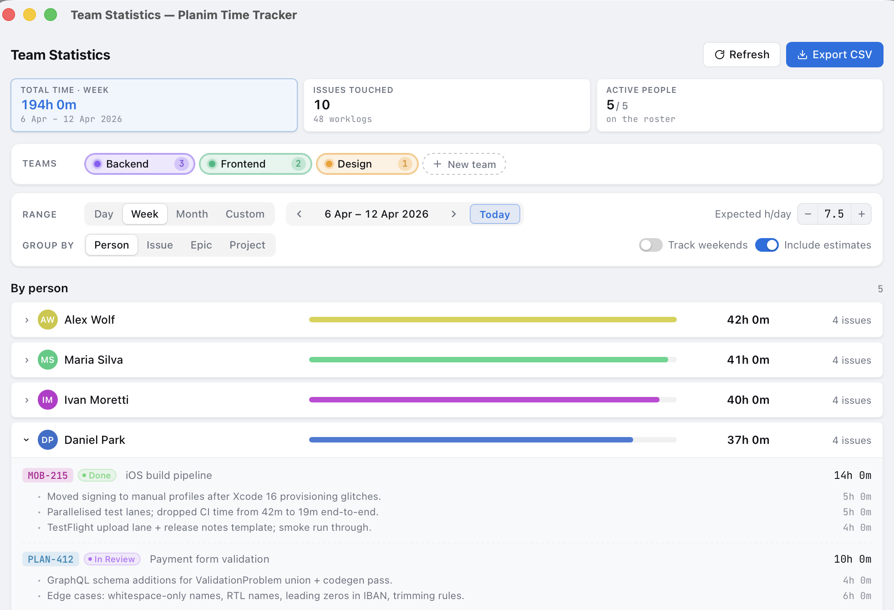This screenshot has width=894, height=610.
Task: Open the MOB-215 issue tag
Action: (x=47, y=475)
